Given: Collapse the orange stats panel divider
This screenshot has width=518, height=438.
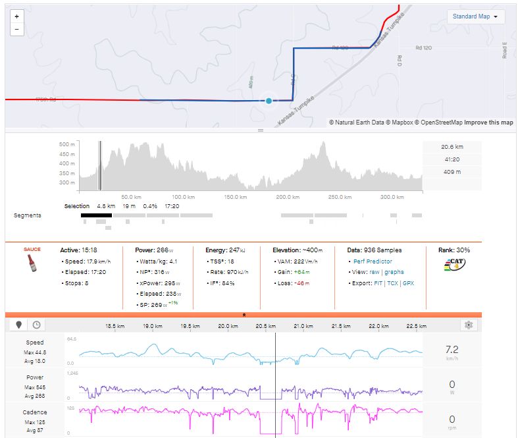Looking at the screenshot, I should [x=244, y=315].
